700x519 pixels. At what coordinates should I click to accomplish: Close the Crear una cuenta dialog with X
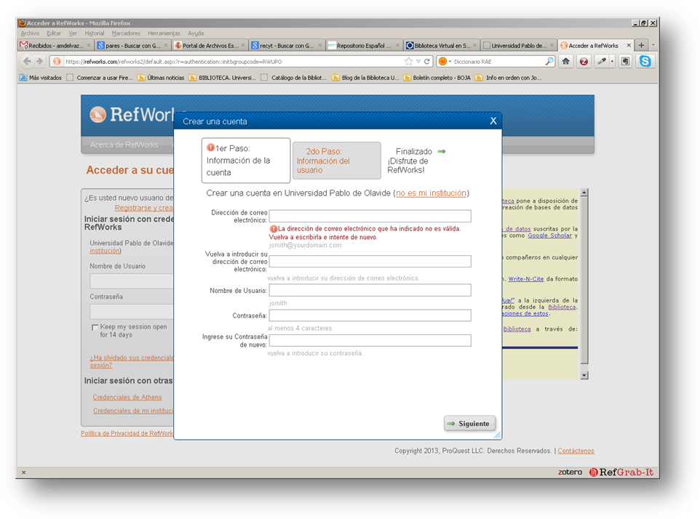point(493,121)
